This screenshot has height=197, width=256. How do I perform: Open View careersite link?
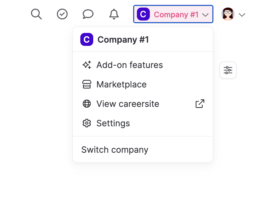(128, 104)
